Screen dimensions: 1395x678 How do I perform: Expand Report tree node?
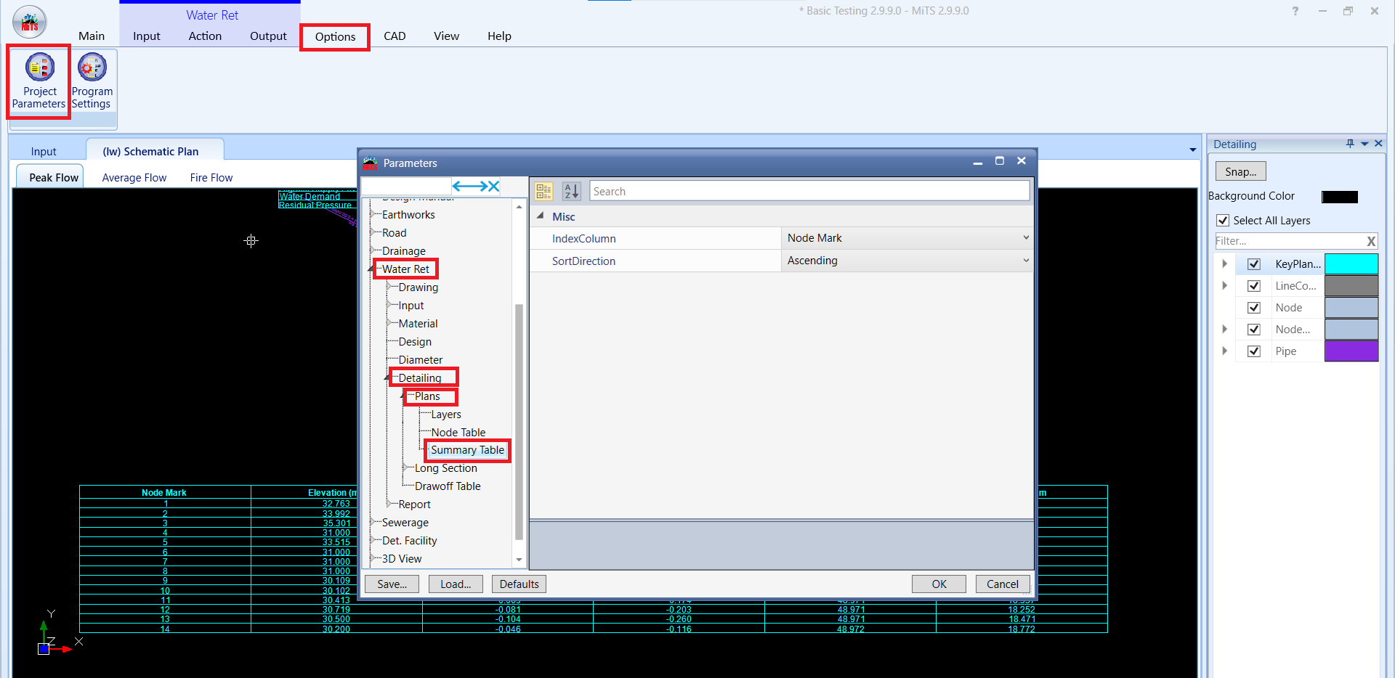pyautogui.click(x=389, y=504)
